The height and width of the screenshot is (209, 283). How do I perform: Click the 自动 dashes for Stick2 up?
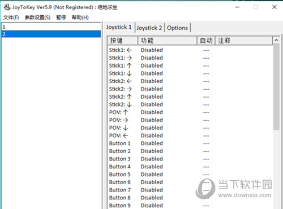tap(206, 97)
